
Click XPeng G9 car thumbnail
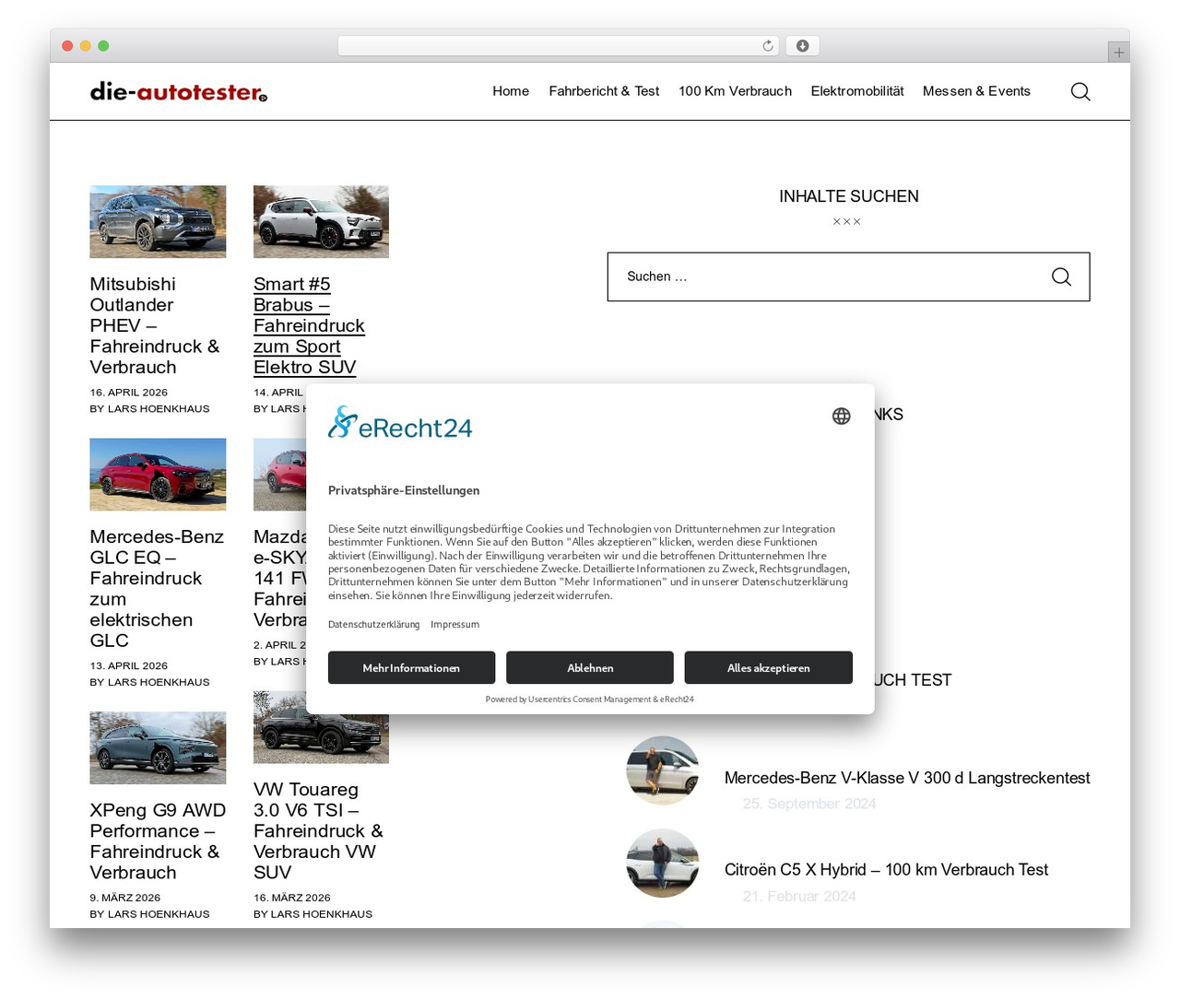pos(158,747)
